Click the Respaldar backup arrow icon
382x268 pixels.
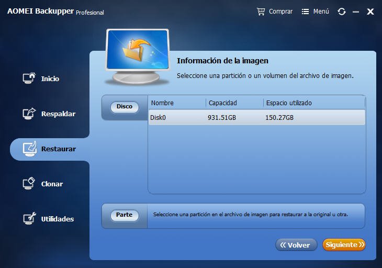(x=29, y=114)
